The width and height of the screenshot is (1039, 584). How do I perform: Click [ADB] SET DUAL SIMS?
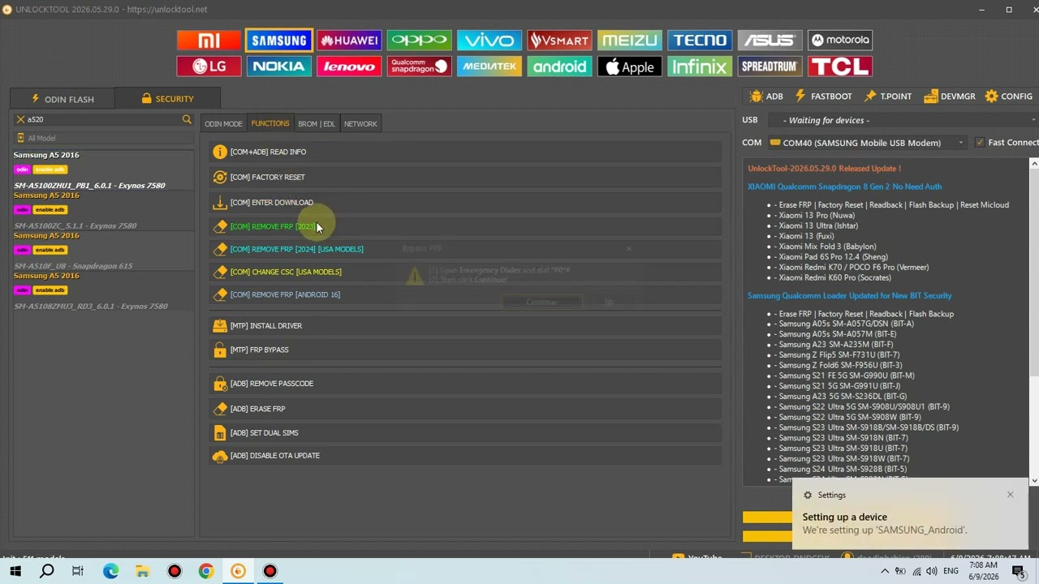coord(466,432)
